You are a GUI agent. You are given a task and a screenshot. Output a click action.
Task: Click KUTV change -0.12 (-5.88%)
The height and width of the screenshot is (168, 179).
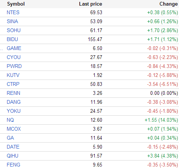pyautogui.click(x=163, y=75)
